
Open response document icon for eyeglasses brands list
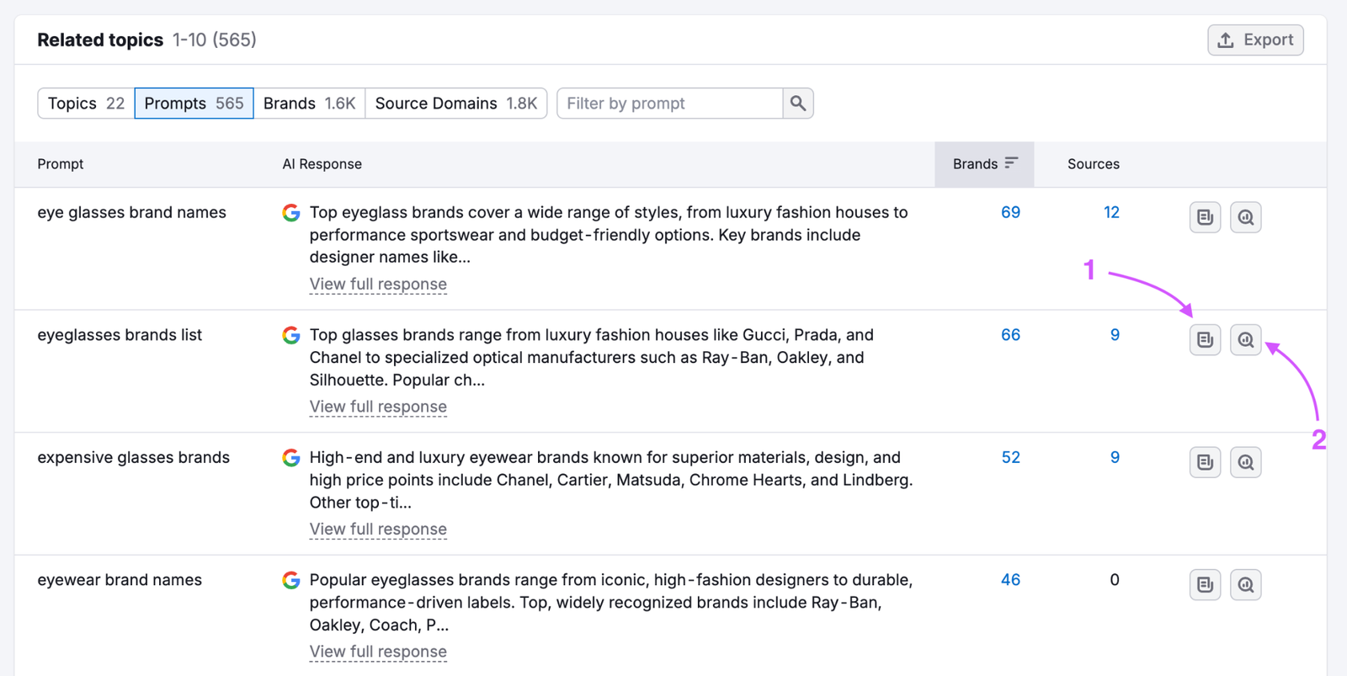tap(1205, 340)
